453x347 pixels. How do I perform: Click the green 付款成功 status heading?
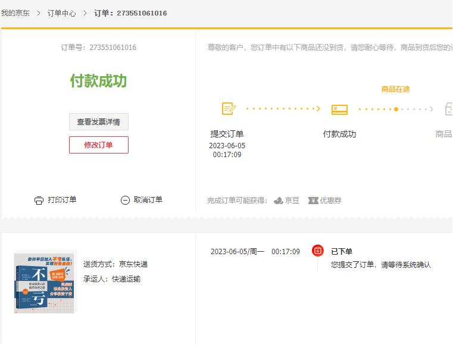point(98,81)
